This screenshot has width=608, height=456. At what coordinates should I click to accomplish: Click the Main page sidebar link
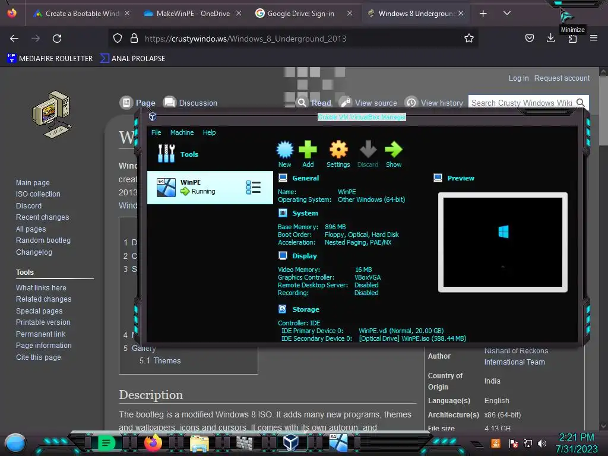[x=33, y=183]
